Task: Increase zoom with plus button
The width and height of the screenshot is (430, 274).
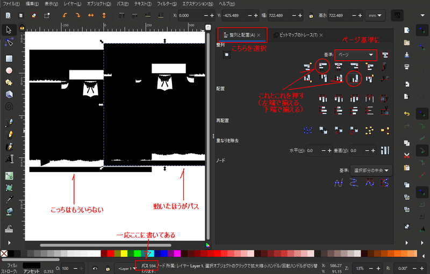Action: pos(378,269)
